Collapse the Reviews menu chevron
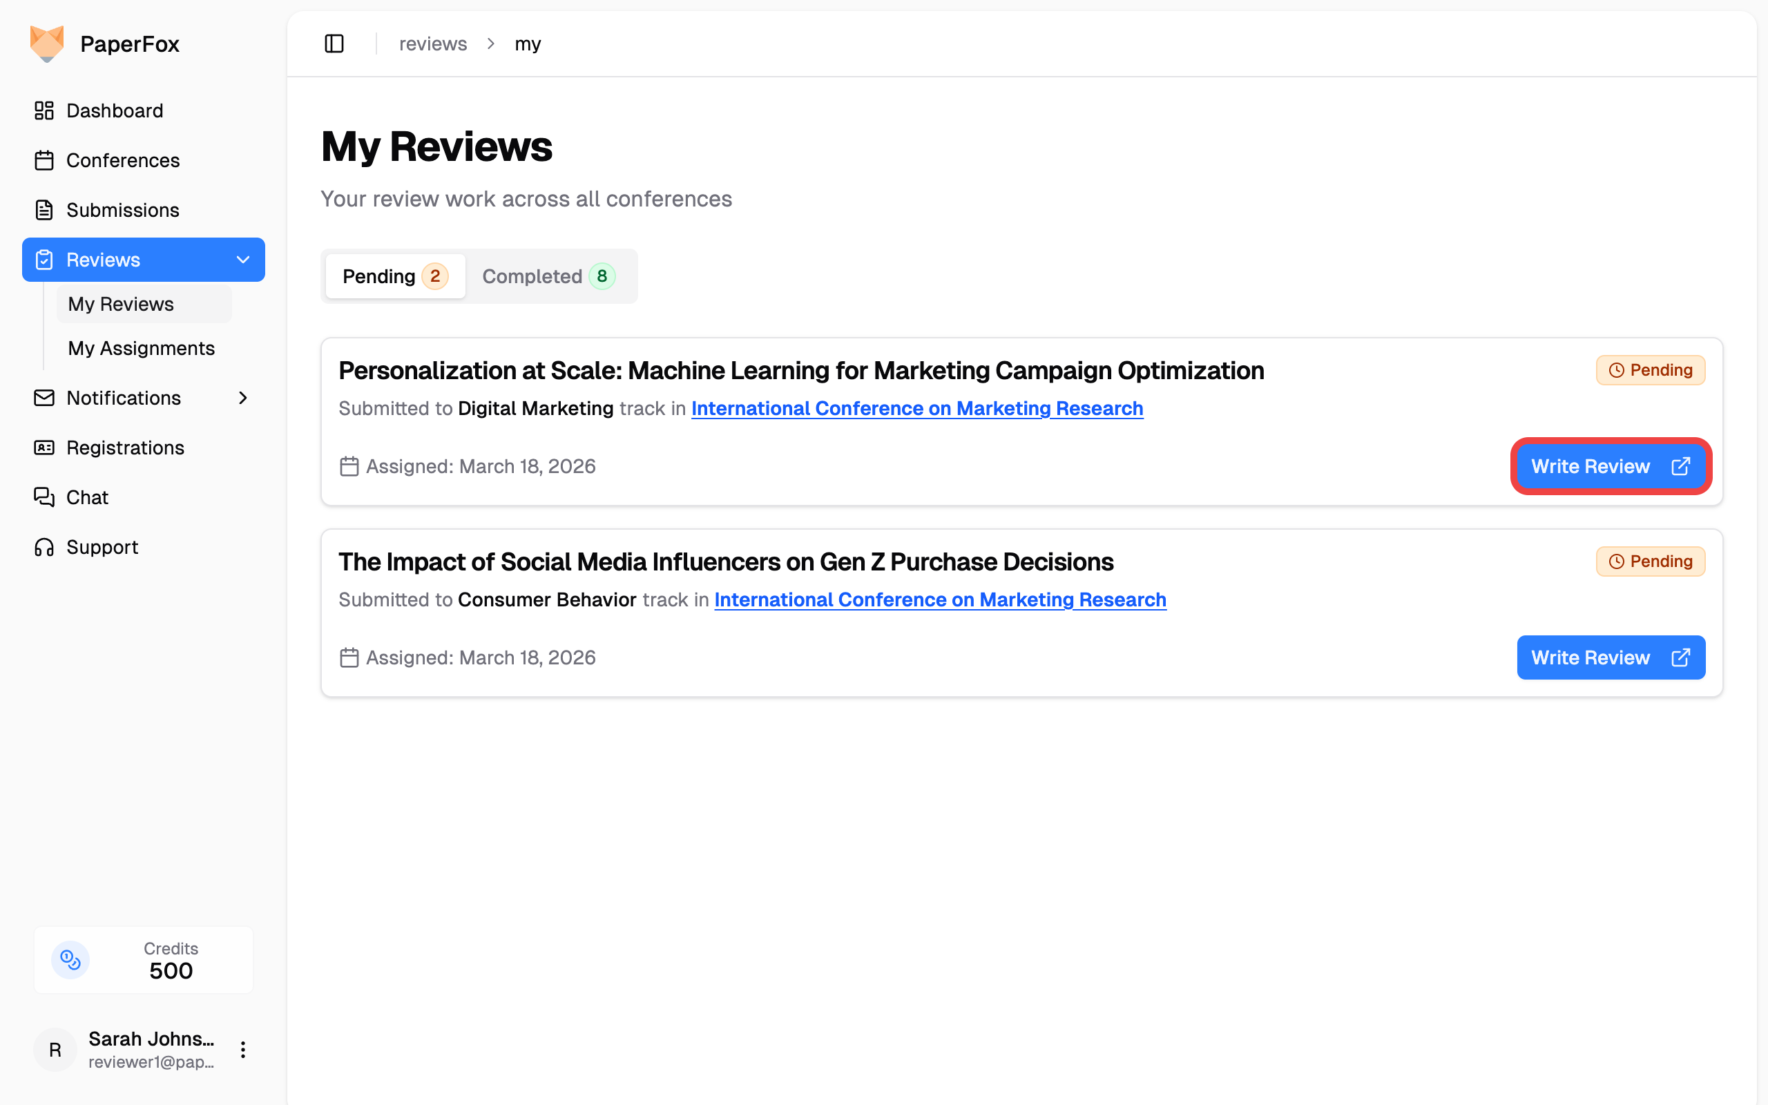The width and height of the screenshot is (1768, 1105). point(242,260)
